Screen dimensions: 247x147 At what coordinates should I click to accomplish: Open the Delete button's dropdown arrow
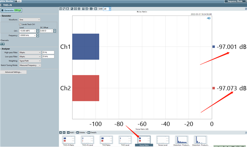coord(86,132)
